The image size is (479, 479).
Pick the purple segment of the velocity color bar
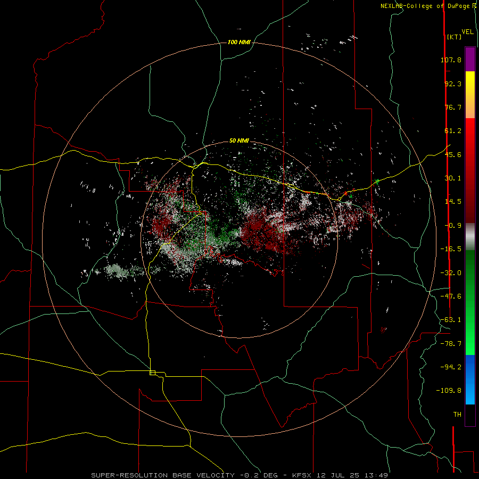coord(470,59)
